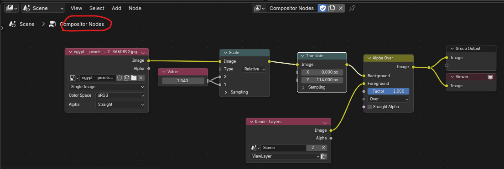Viewport: 504px width, 169px height.
Task: Click the Value field showing 1.540
Action: tap(183, 81)
